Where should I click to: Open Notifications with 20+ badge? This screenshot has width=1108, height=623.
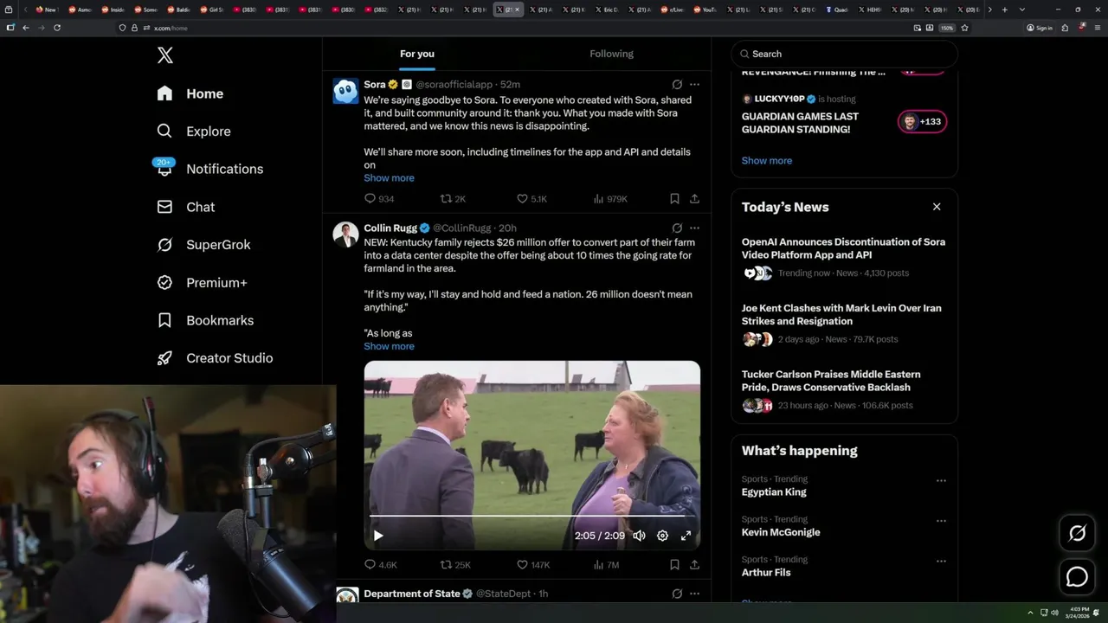coord(209,169)
